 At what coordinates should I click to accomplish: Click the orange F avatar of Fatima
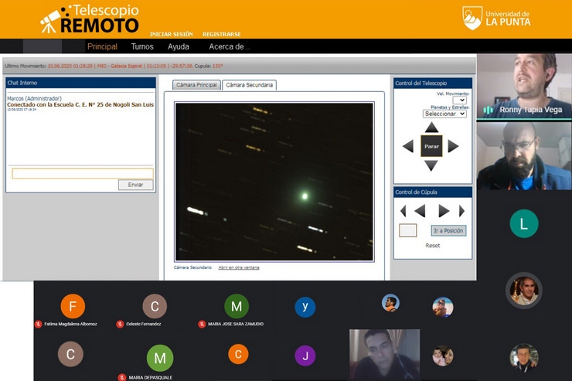pos(73,306)
